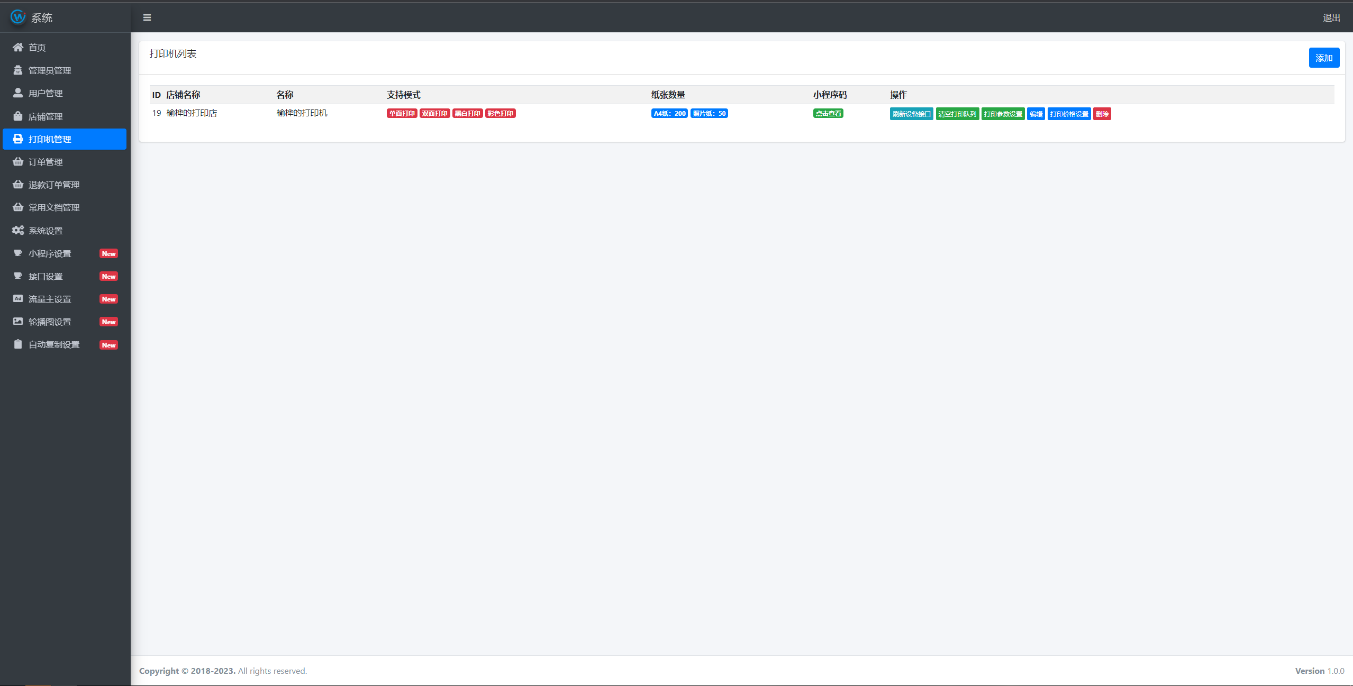Click the 黑白打印 badge
The width and height of the screenshot is (1353, 686).
click(x=467, y=113)
